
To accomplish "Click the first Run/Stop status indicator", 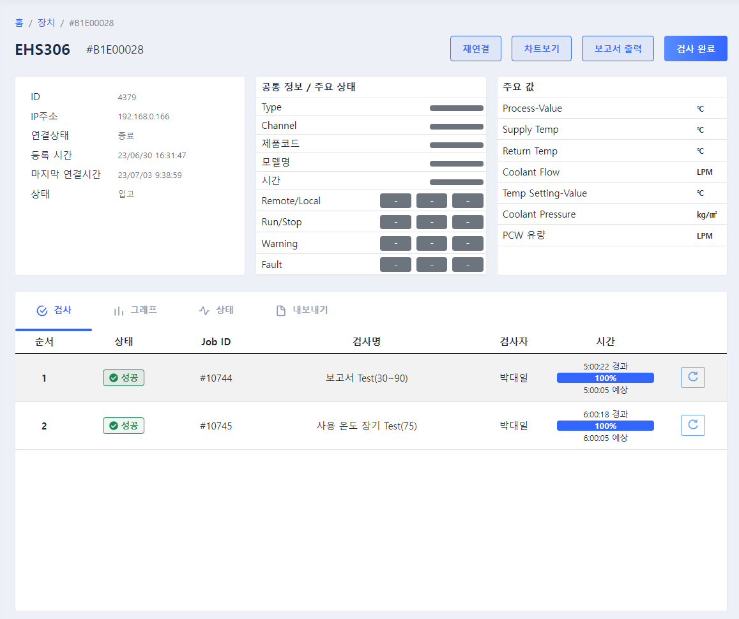I will (x=395, y=222).
